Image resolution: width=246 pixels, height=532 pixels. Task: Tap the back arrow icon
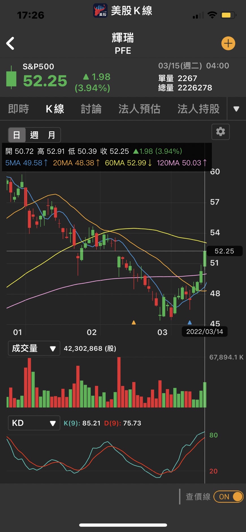click(x=10, y=43)
